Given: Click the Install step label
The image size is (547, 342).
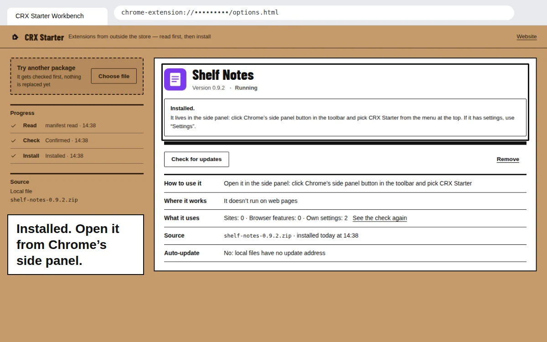Looking at the screenshot, I should tap(31, 156).
